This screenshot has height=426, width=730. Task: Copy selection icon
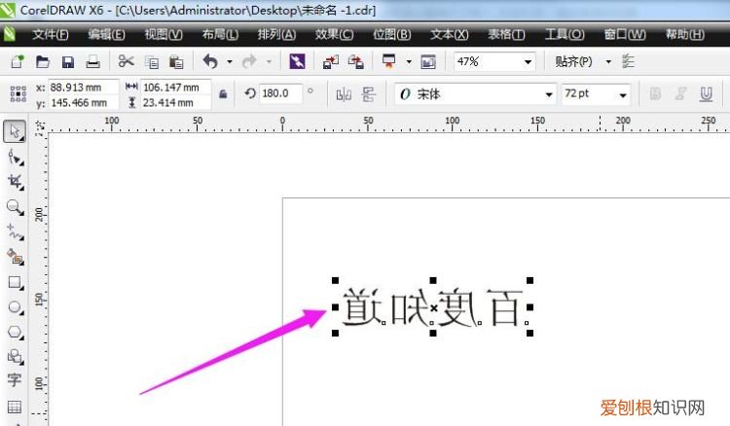pos(151,62)
